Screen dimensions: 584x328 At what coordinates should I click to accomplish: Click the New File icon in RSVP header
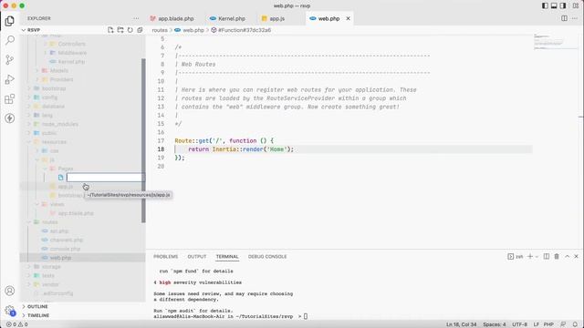point(110,30)
